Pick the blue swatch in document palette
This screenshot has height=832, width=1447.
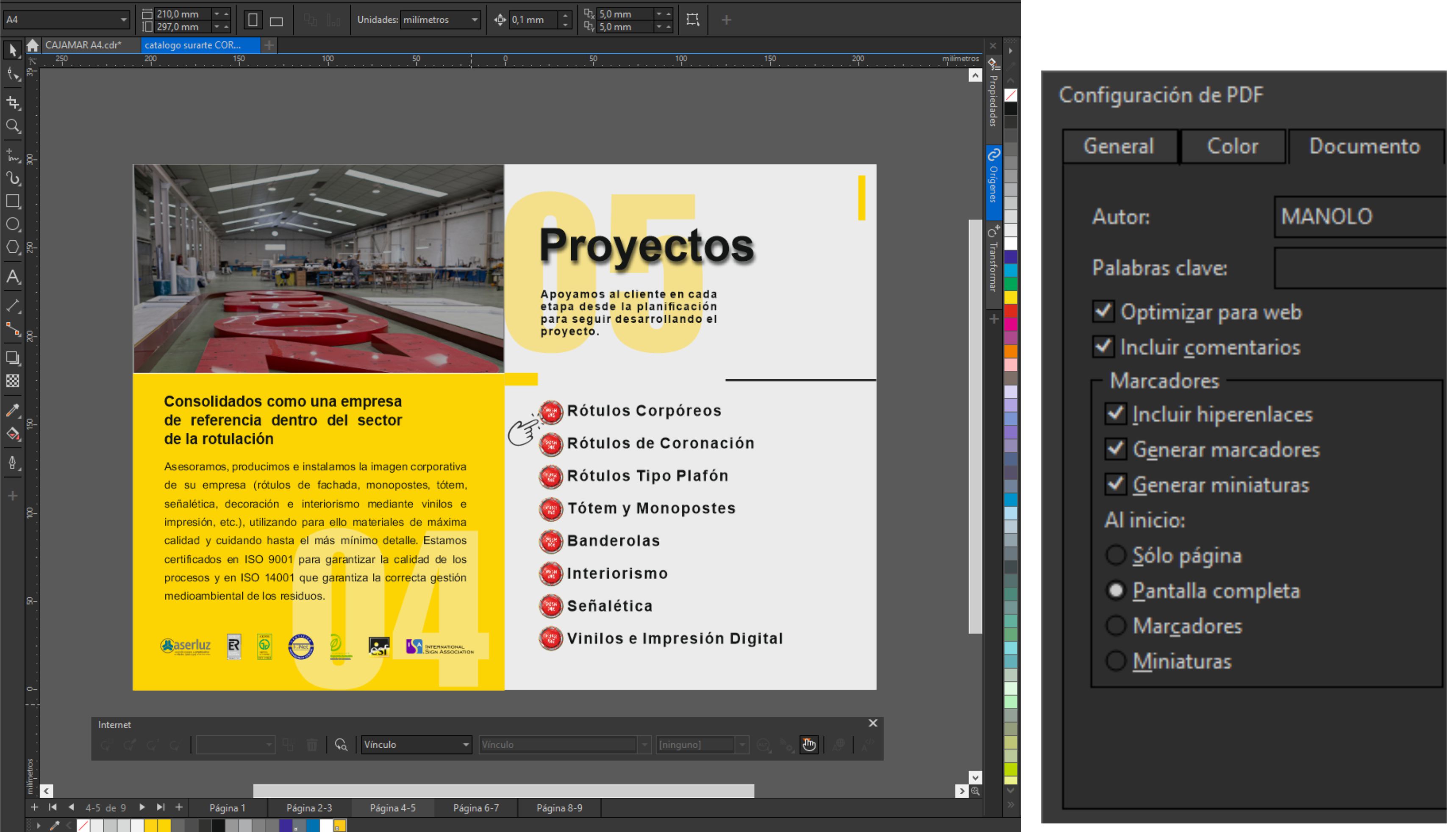coord(313,826)
